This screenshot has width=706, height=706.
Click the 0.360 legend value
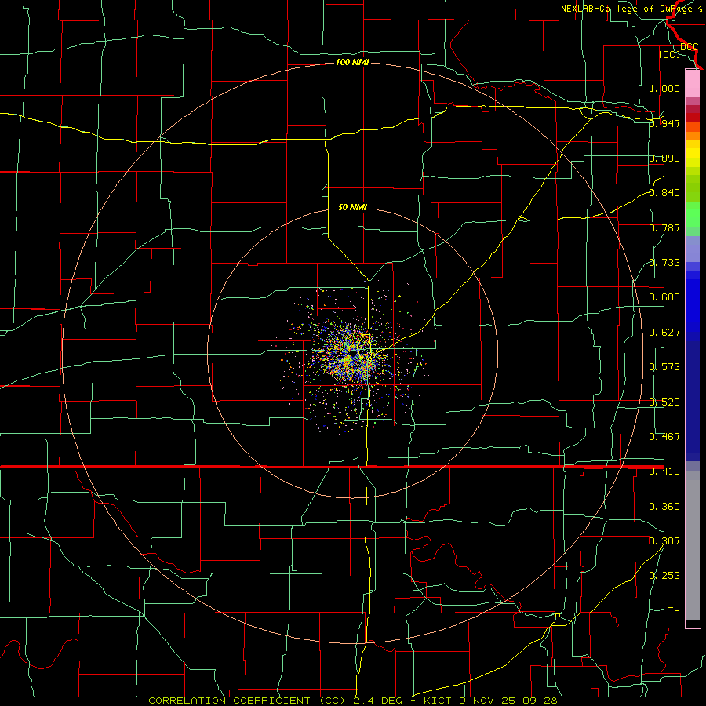tap(664, 507)
